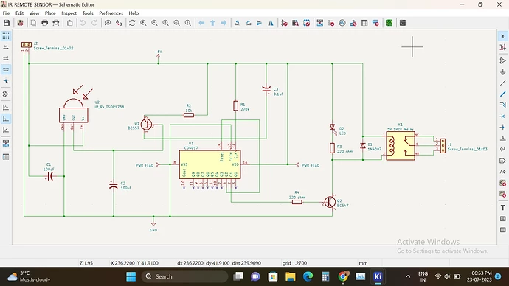Open the symbol fields table

364,23
